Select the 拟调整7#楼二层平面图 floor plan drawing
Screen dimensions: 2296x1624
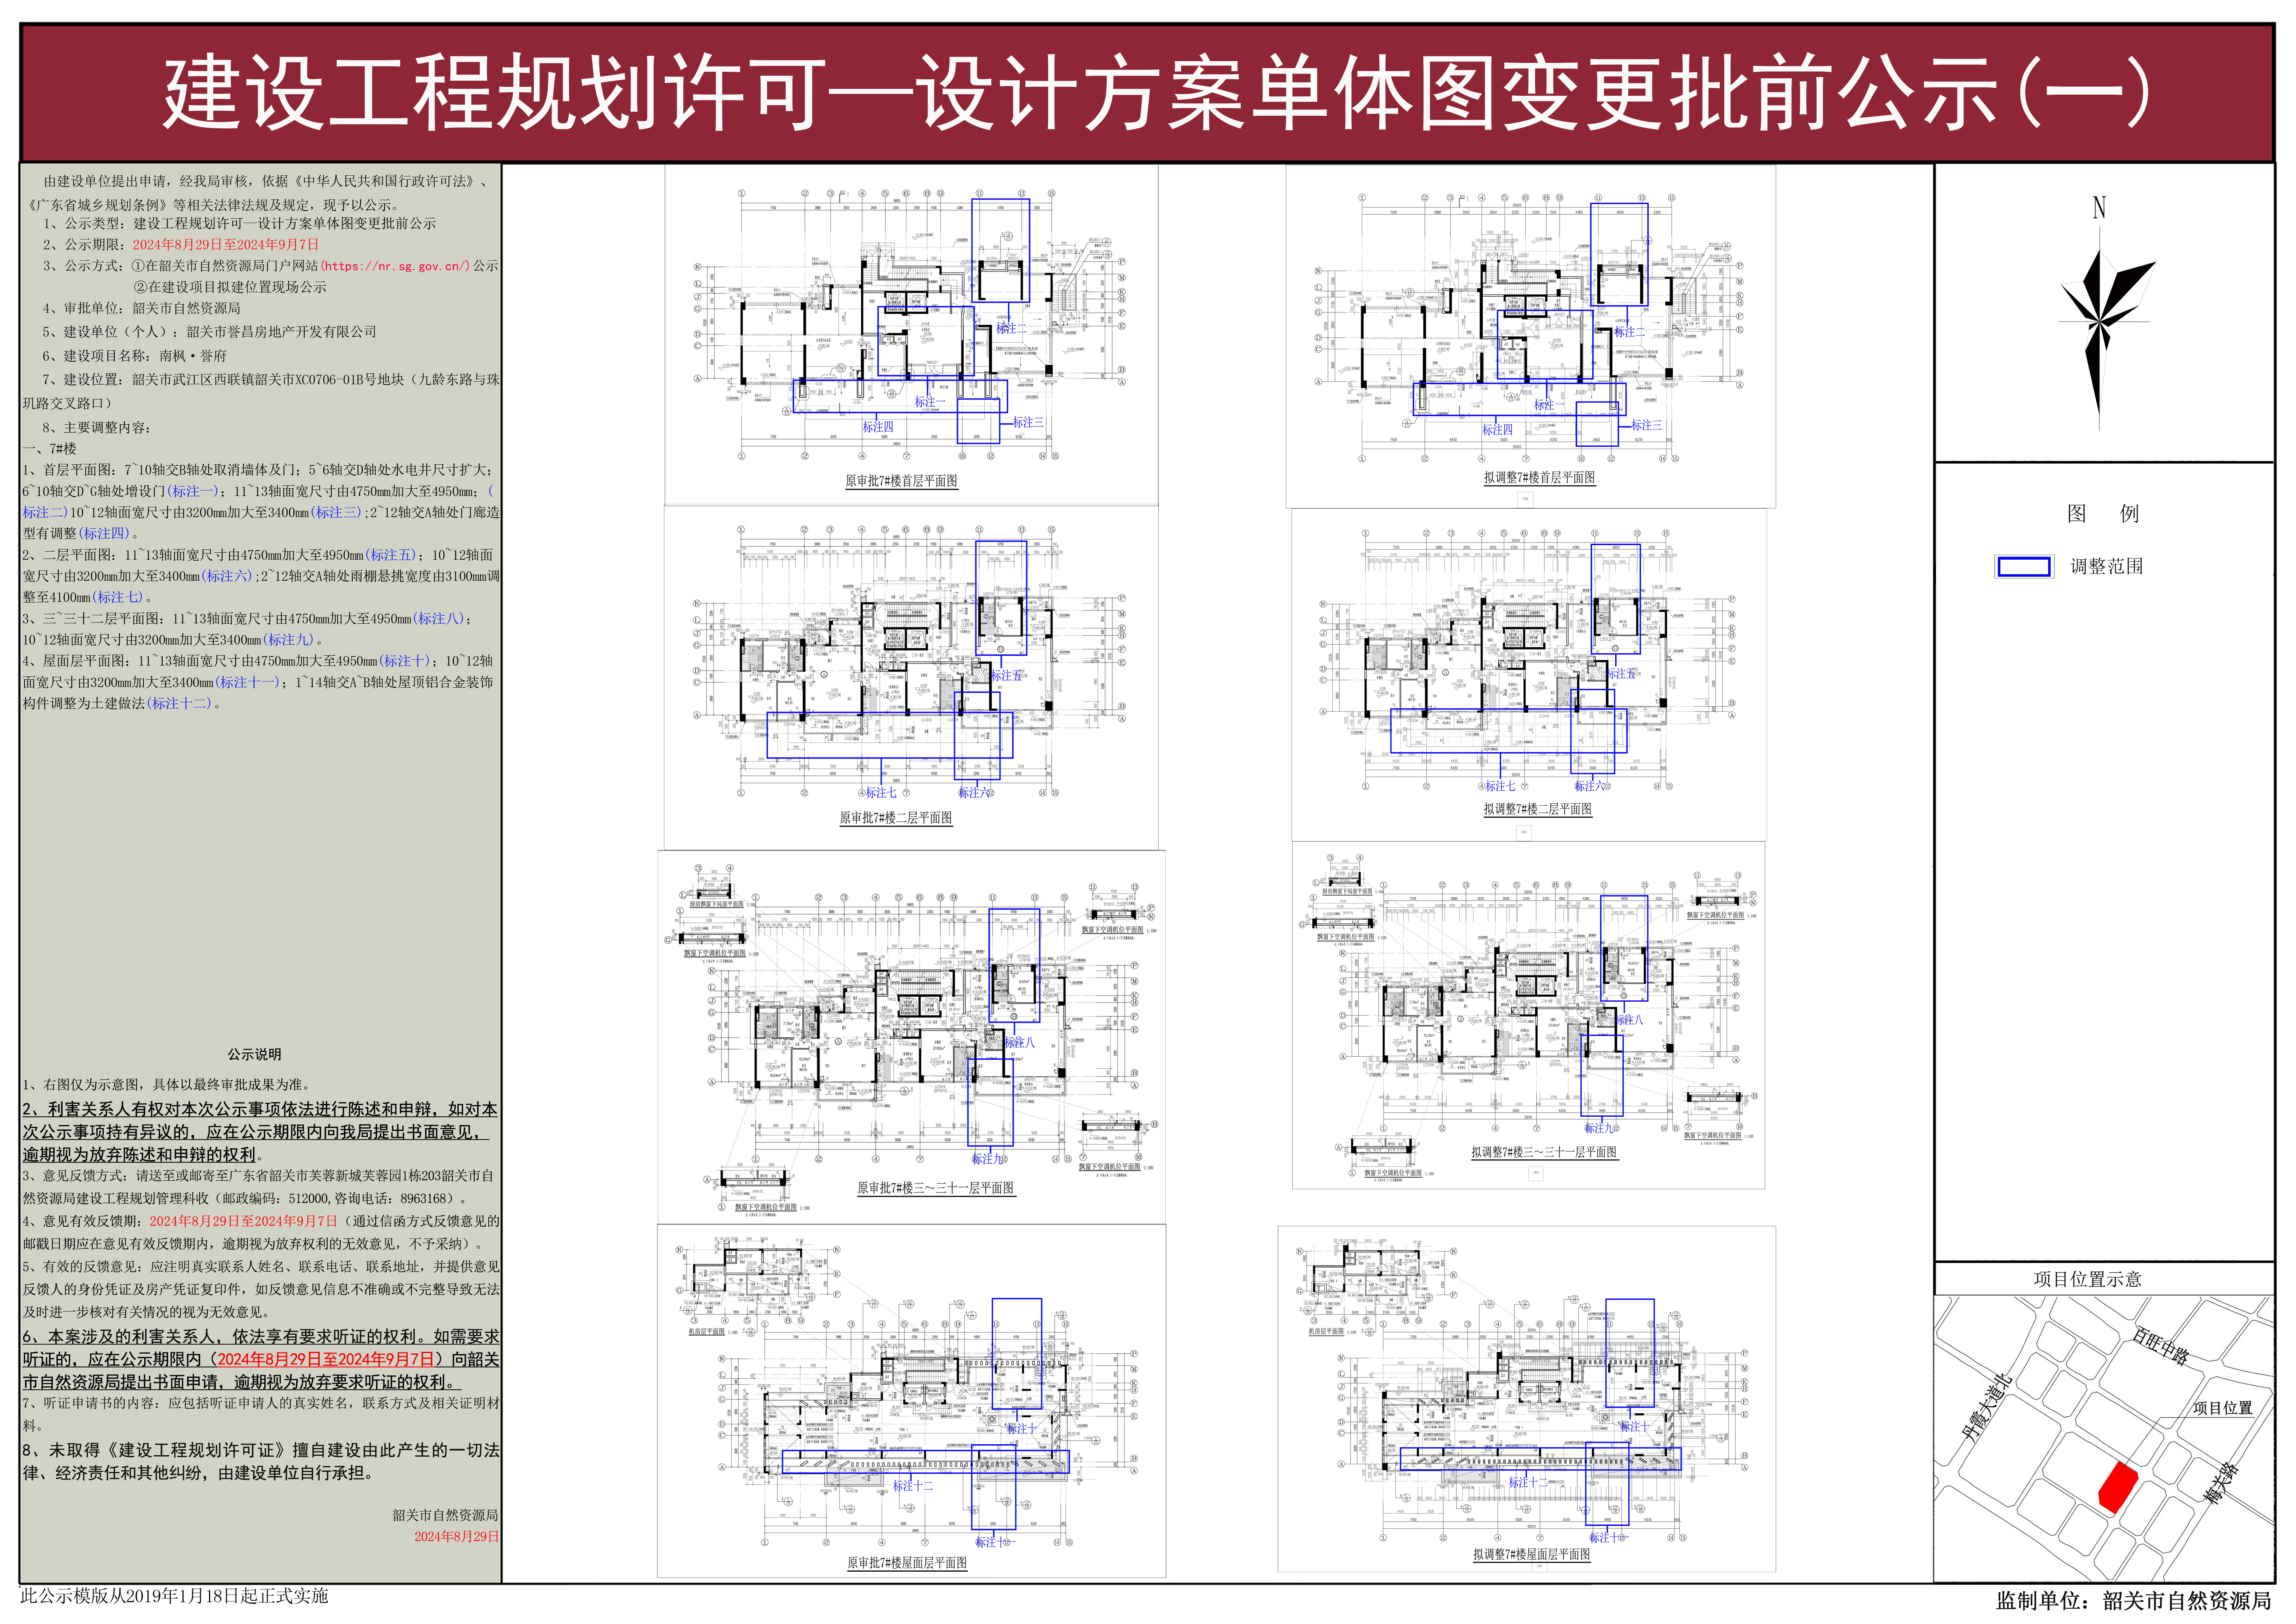[1529, 675]
